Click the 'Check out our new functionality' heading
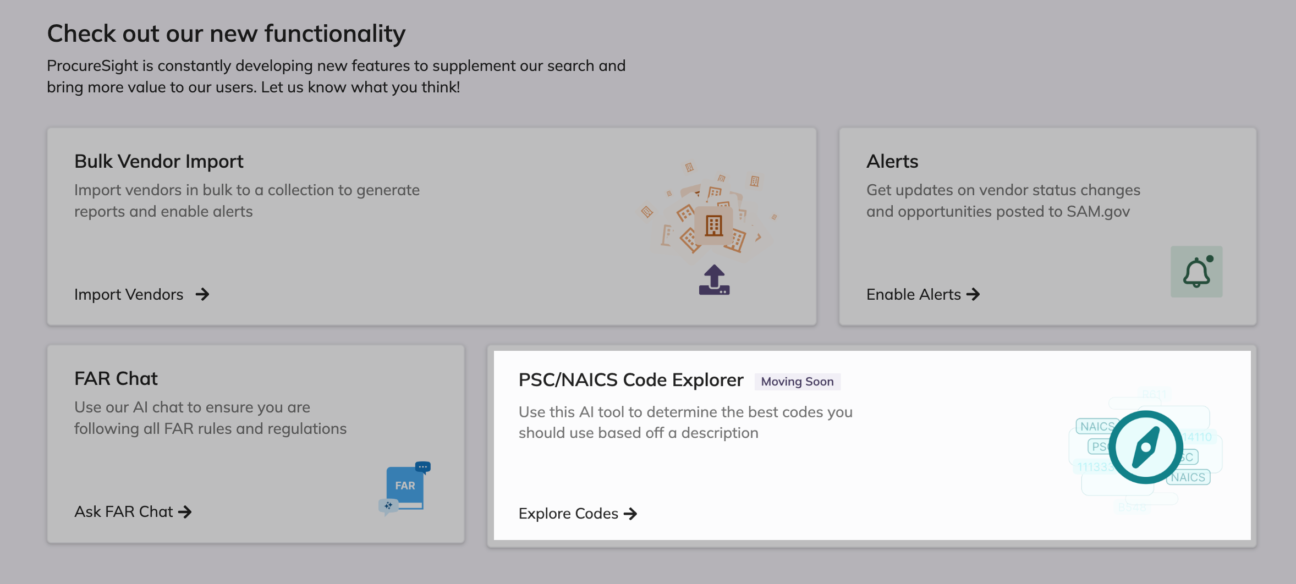Image resolution: width=1296 pixels, height=584 pixels. coord(226,34)
